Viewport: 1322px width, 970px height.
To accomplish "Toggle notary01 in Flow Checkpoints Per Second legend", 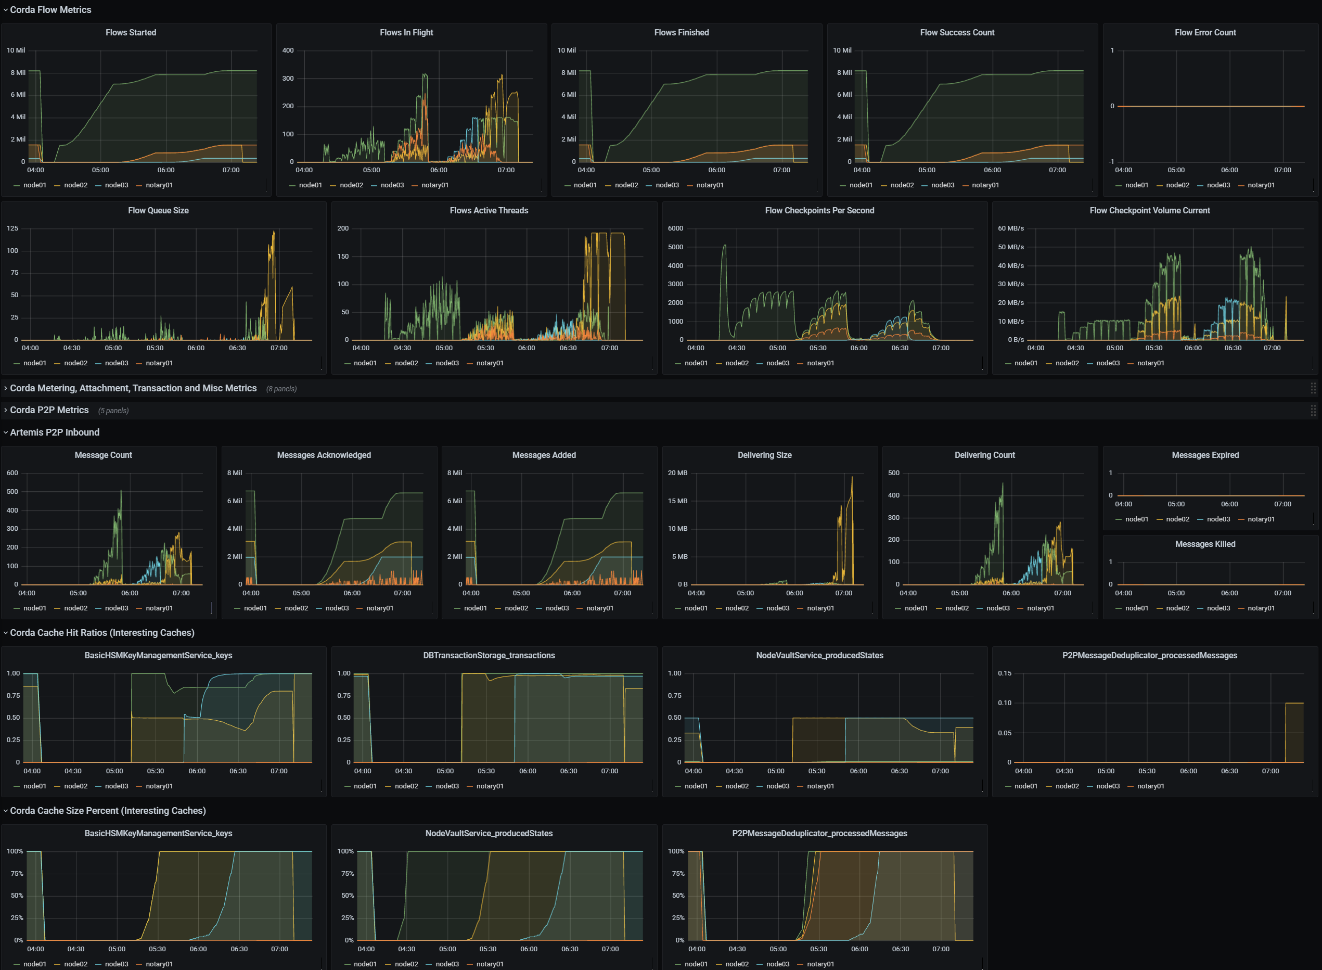I will pos(820,363).
